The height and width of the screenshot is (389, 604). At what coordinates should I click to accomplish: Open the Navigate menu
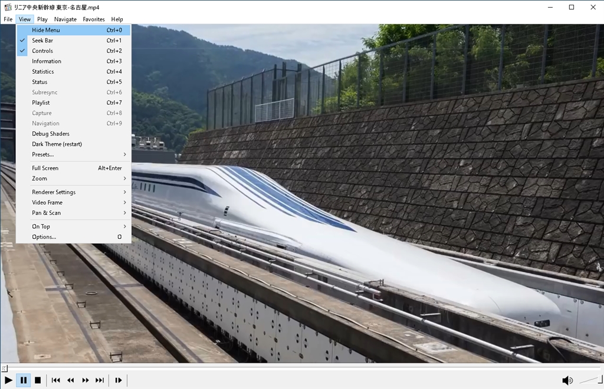pyautogui.click(x=65, y=19)
